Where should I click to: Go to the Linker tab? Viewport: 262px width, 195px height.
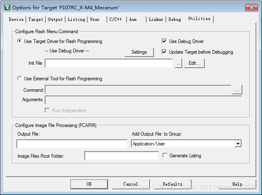tap(156, 19)
